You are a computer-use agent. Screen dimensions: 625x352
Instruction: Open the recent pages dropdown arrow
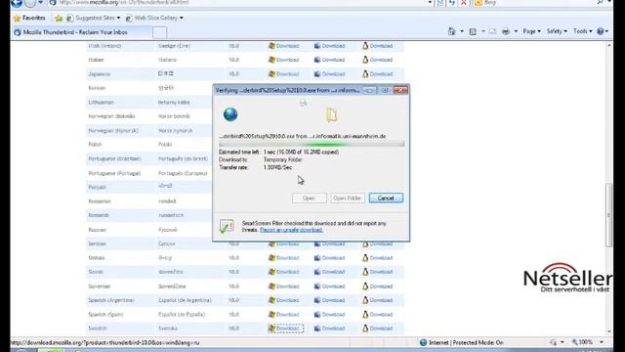pyautogui.click(x=41, y=2)
